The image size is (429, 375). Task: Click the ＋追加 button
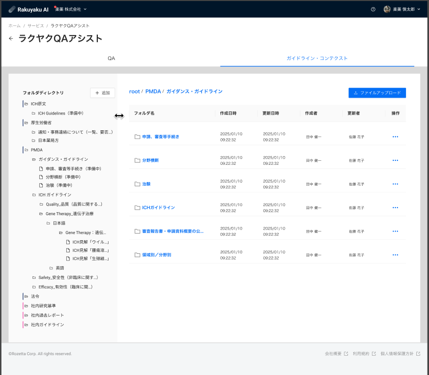[x=102, y=93]
